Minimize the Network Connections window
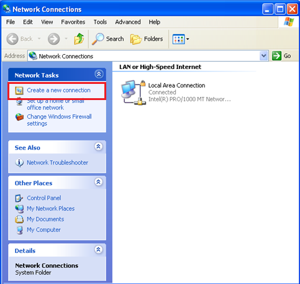The width and height of the screenshot is (300, 284). [x=268, y=9]
